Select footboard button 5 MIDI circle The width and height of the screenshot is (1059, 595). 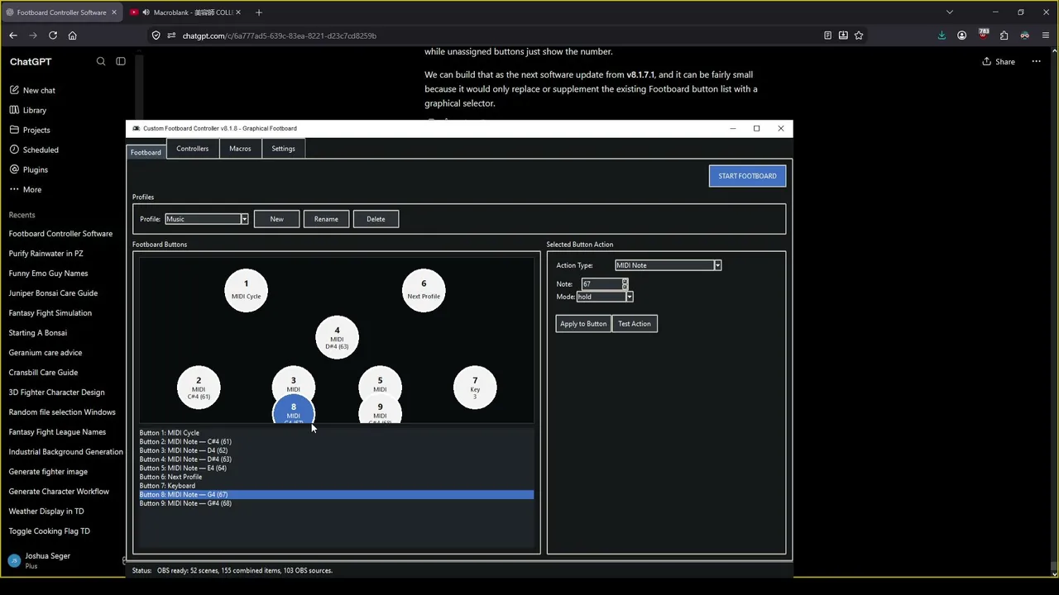click(x=380, y=382)
